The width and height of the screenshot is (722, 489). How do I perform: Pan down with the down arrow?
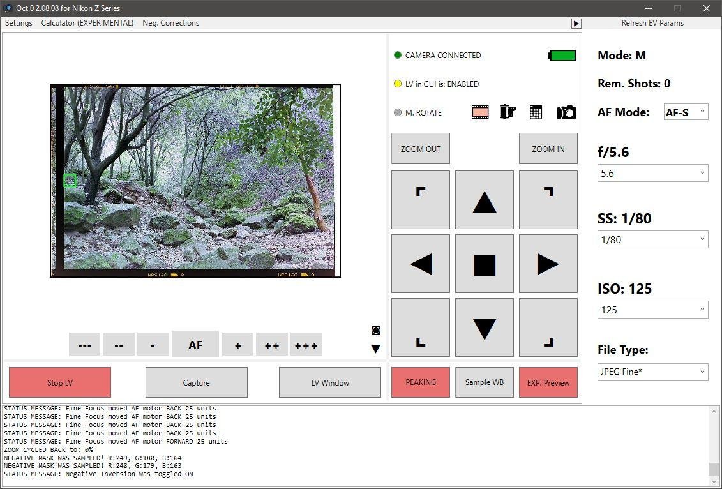(x=485, y=327)
